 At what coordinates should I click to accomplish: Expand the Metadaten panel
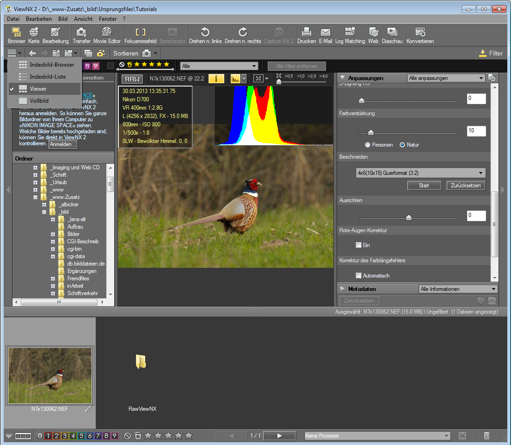click(x=342, y=289)
